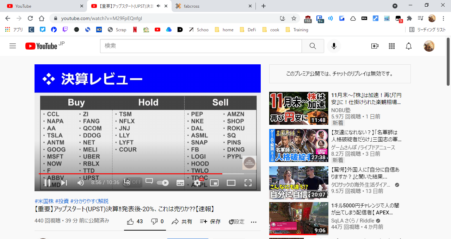Open the Training bookmark folder
The width and height of the screenshot is (451, 239).
pos(297,30)
